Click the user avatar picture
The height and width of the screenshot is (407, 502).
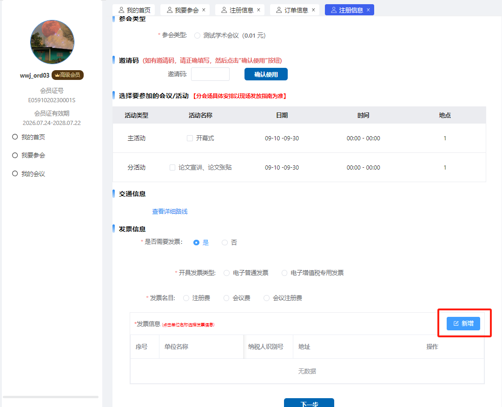52,42
